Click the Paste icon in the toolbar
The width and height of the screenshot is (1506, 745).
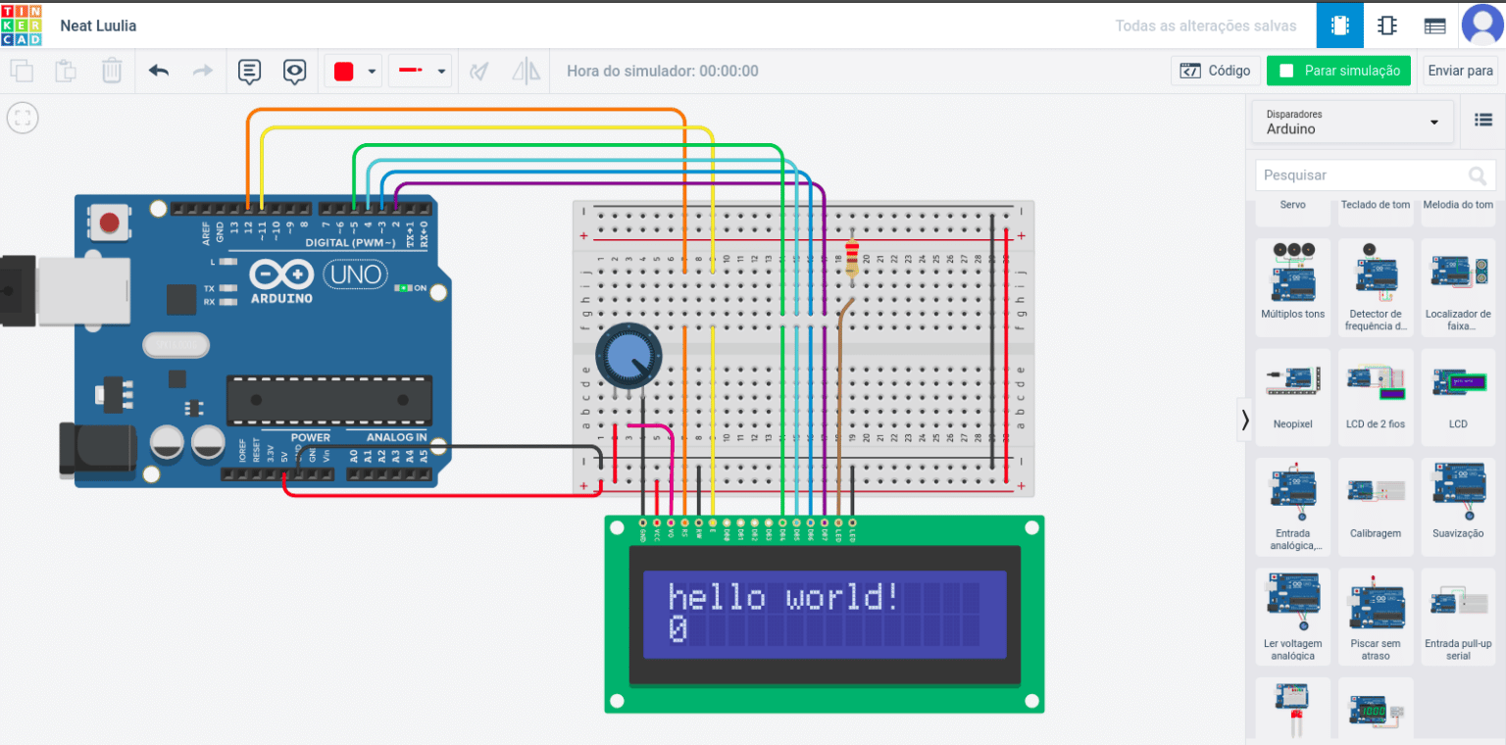65,71
